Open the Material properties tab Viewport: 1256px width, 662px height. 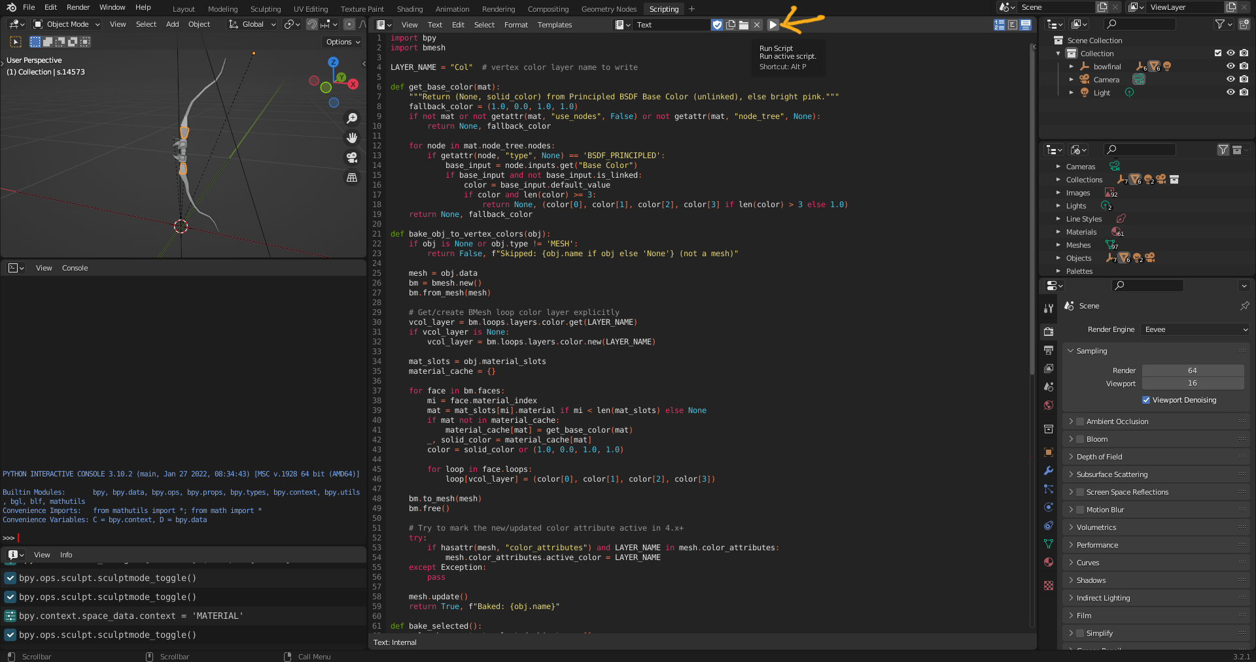(x=1049, y=562)
